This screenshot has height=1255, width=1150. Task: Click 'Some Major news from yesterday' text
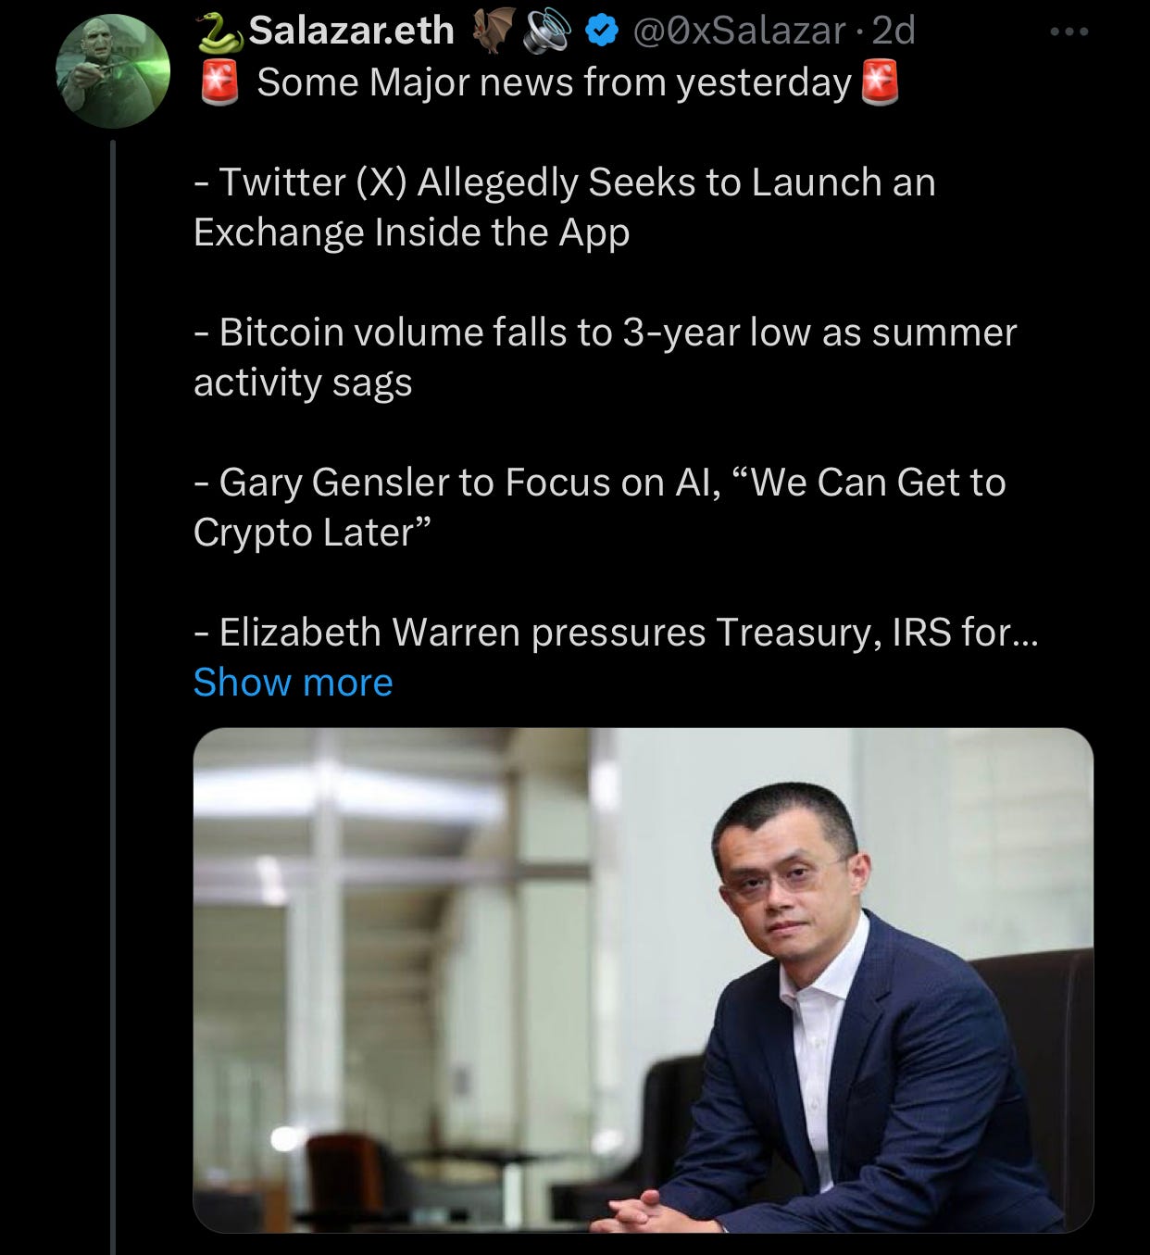pyautogui.click(x=554, y=82)
